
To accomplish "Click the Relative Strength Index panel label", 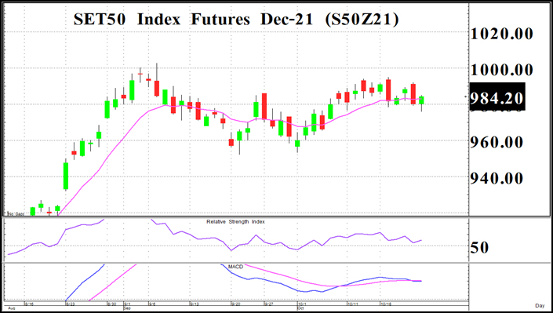I will [x=235, y=221].
